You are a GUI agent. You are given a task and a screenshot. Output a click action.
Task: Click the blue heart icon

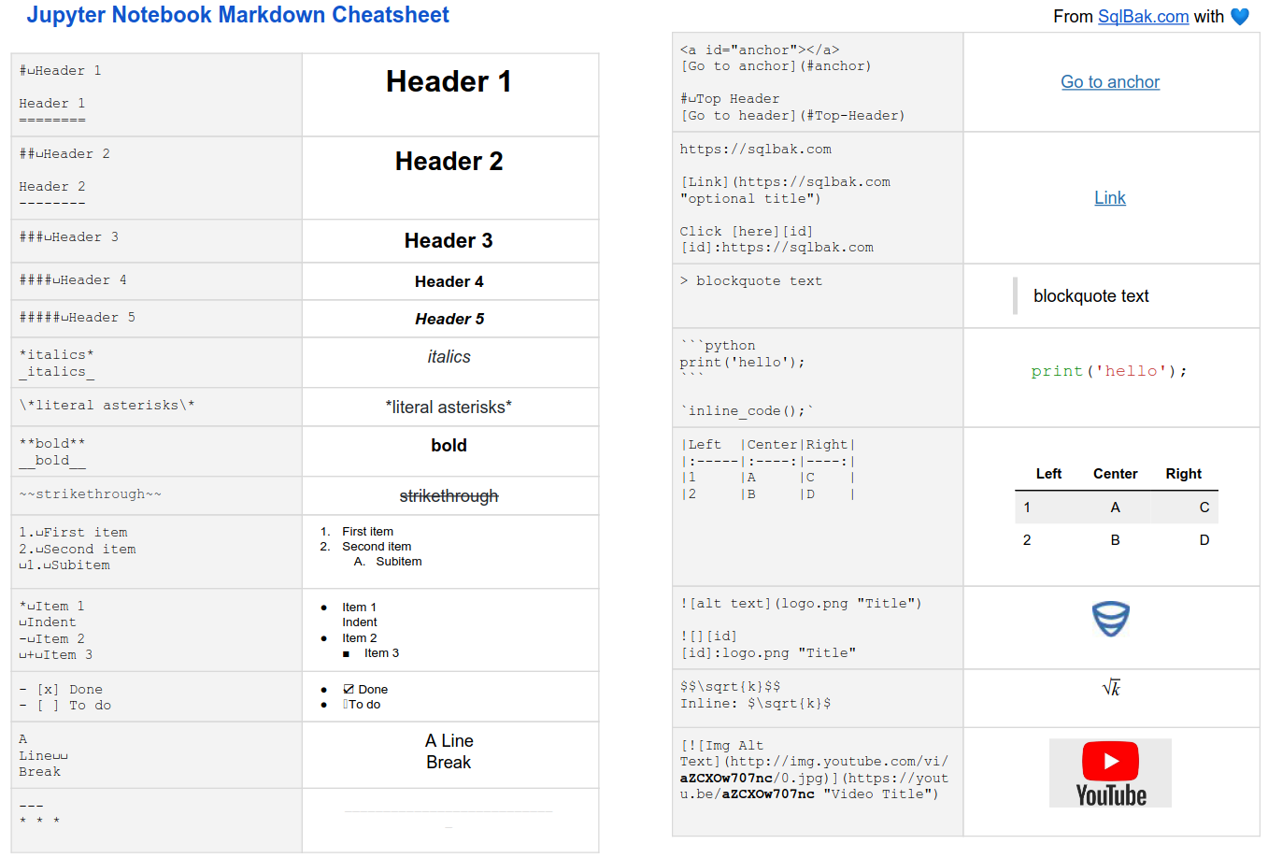point(1239,17)
